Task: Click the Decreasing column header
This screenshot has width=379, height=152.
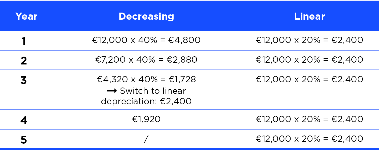Action: tap(146, 17)
